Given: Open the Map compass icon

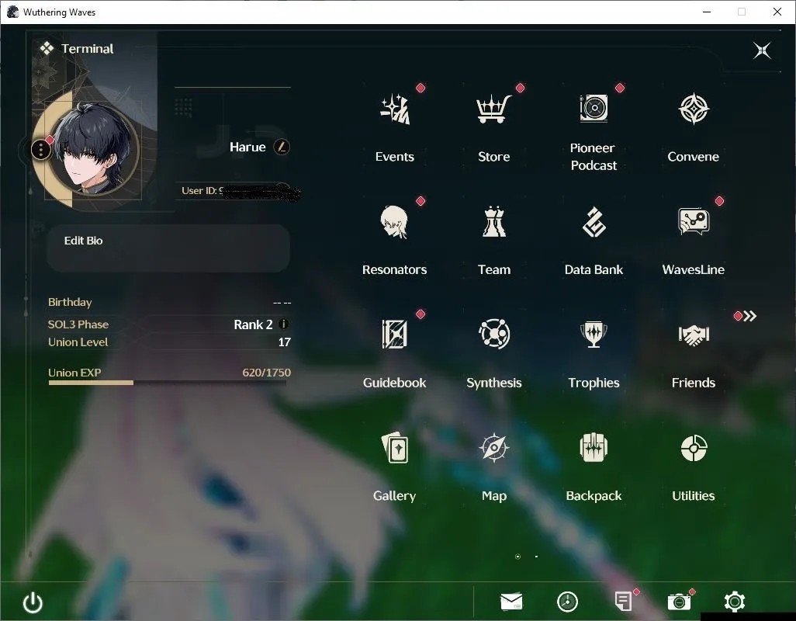Looking at the screenshot, I should 494,447.
